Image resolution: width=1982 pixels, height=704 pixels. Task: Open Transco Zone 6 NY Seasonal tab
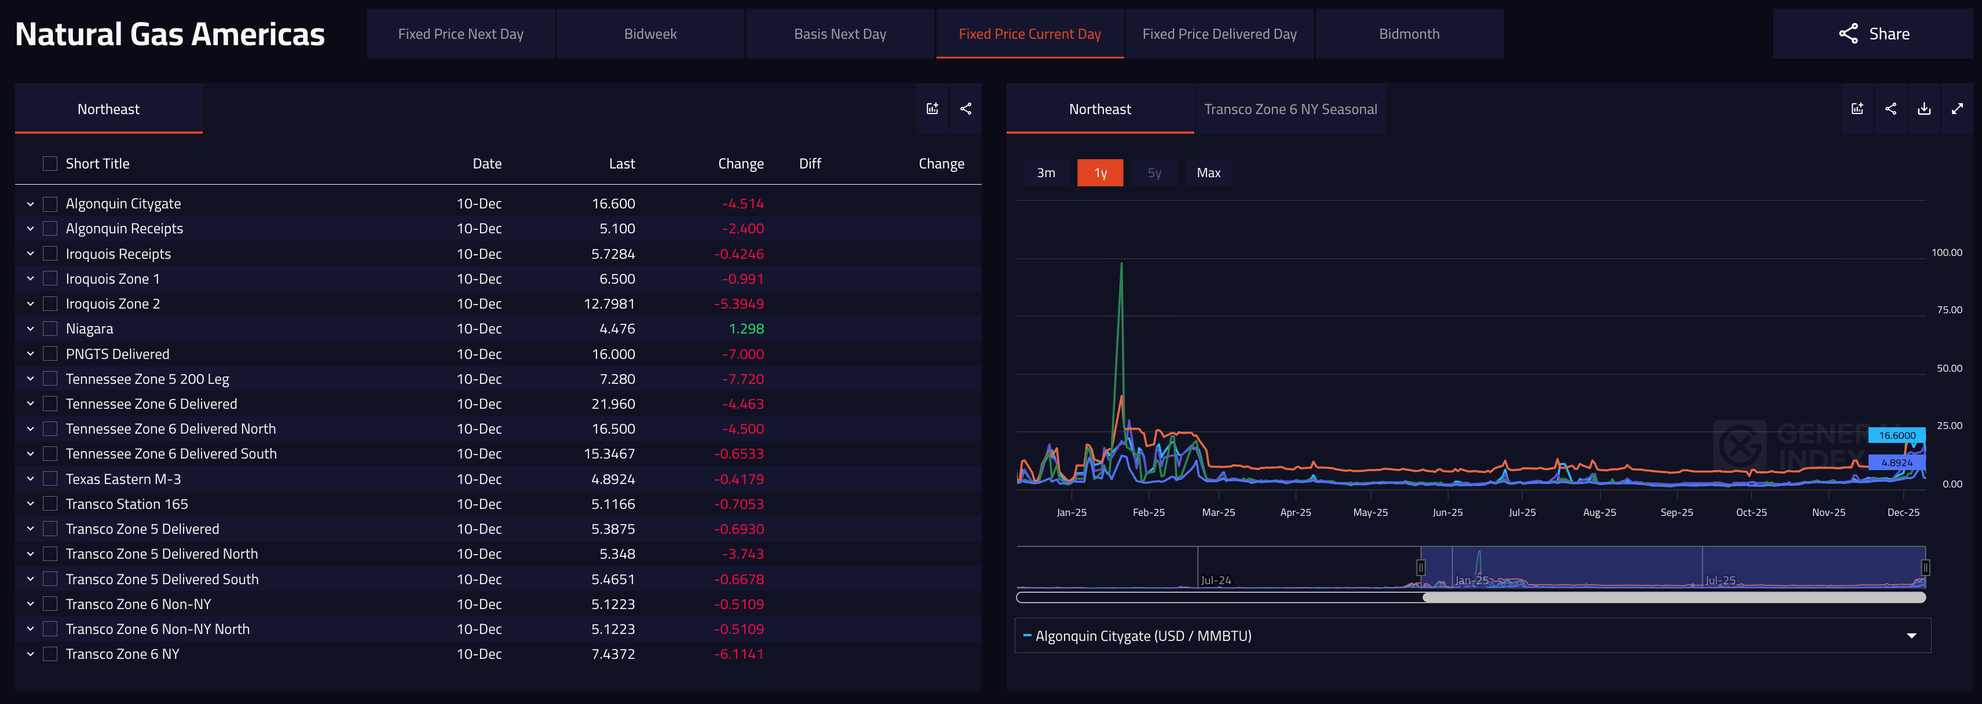(x=1289, y=109)
